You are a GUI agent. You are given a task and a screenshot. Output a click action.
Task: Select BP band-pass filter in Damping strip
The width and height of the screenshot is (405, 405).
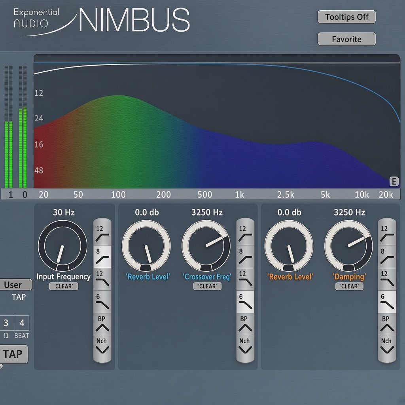click(x=387, y=324)
